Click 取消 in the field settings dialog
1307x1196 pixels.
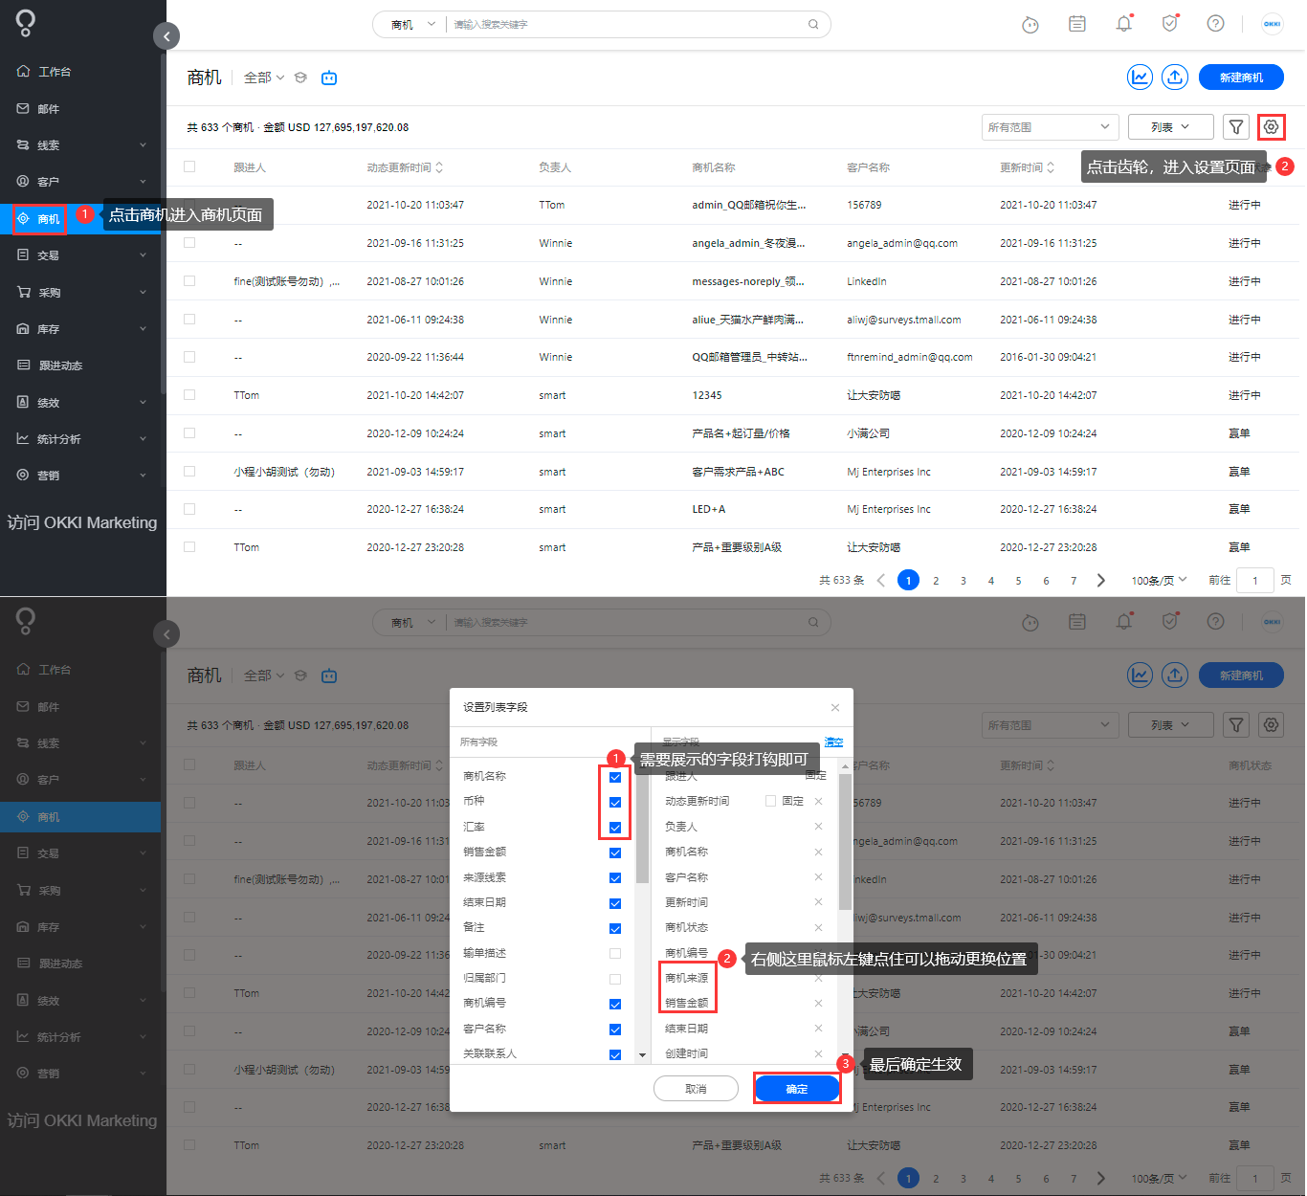[696, 1088]
